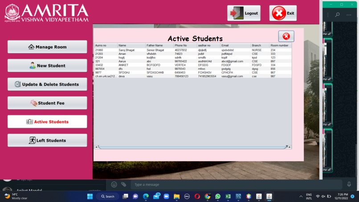
Task: Click table scrollbar left arrow
Action: tap(96, 147)
